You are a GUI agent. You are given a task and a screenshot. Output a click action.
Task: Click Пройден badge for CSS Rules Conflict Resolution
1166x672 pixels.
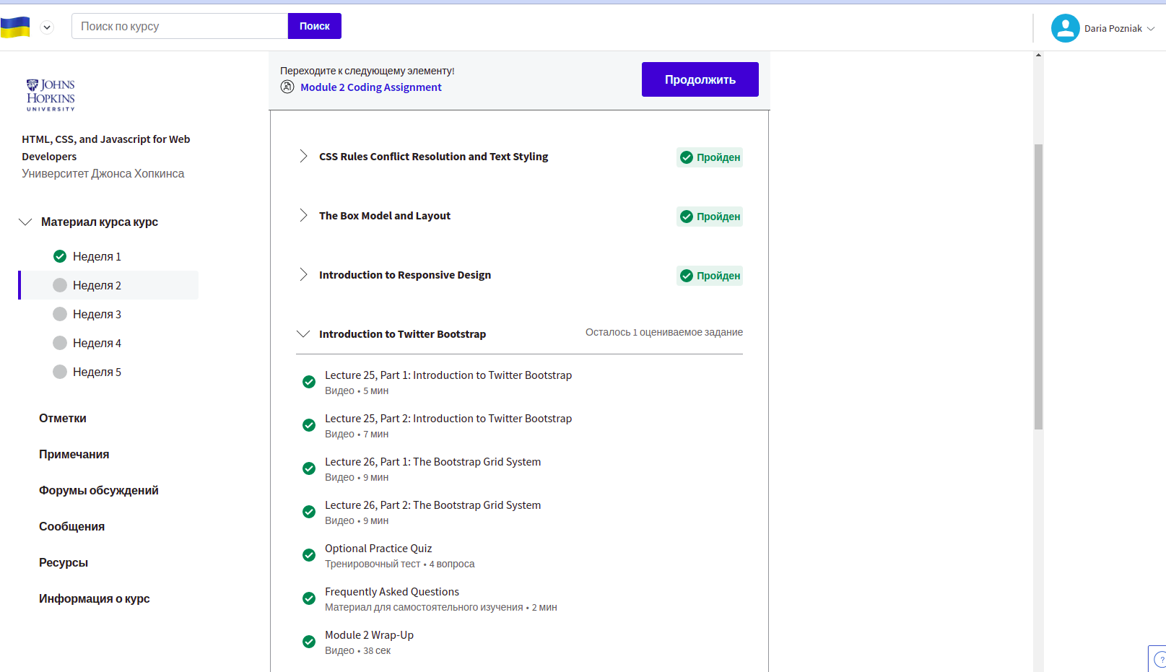tap(710, 157)
